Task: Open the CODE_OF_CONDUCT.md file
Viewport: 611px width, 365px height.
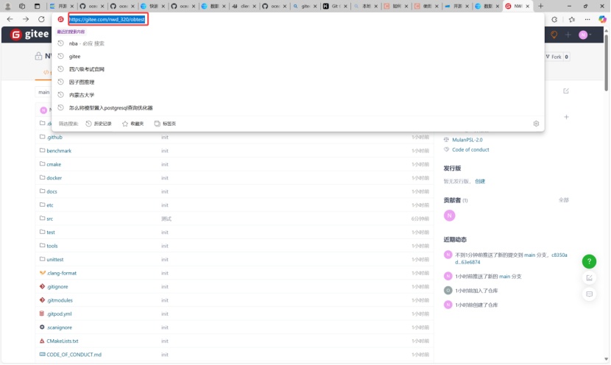Action: click(x=74, y=355)
